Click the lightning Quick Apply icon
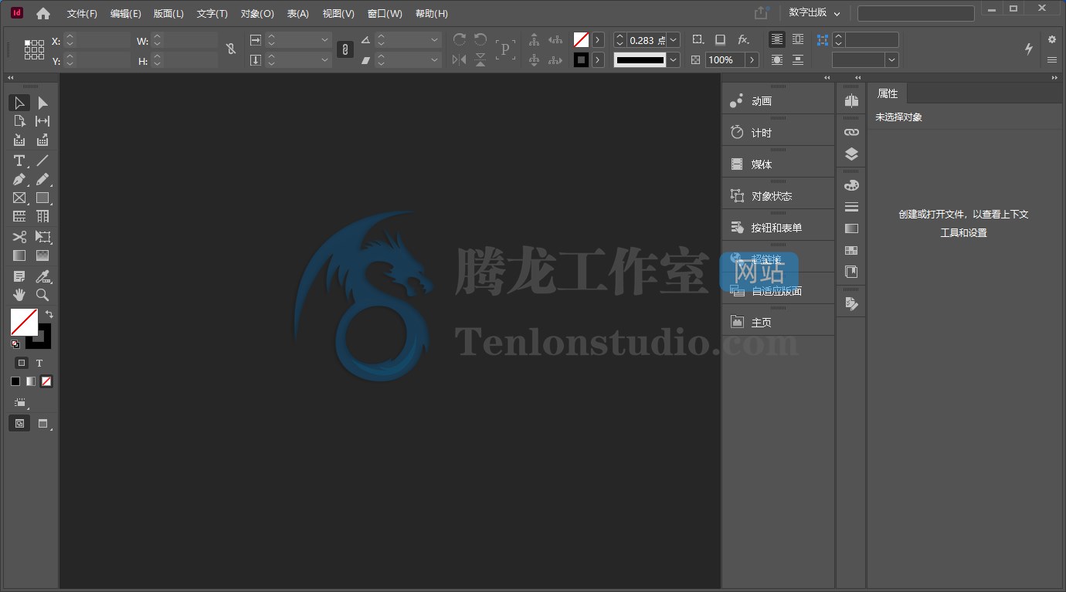The width and height of the screenshot is (1066, 592). point(1029,49)
